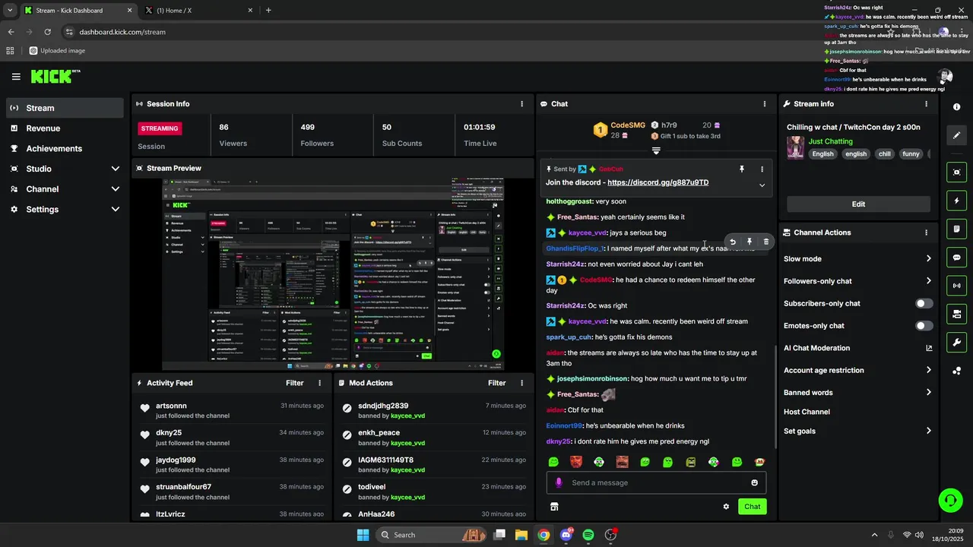Open Account age restriction options
973x547 pixels.
(928, 370)
